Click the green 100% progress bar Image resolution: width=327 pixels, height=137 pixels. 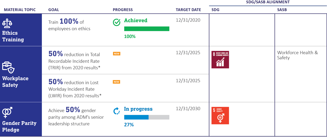147,29
